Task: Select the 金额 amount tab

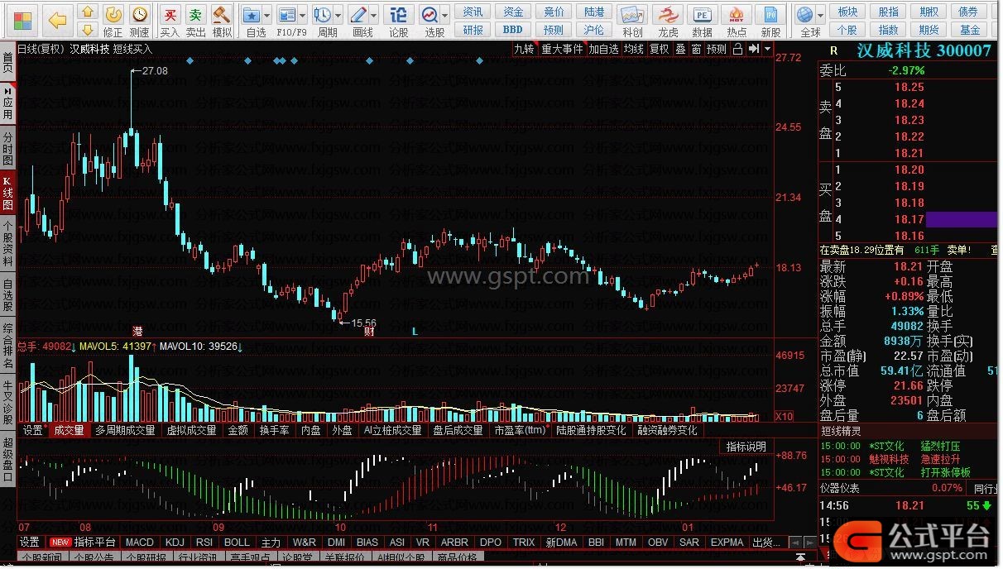Action: 238,430
